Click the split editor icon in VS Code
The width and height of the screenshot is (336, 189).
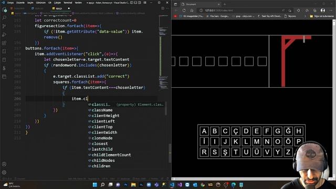click(163, 8)
